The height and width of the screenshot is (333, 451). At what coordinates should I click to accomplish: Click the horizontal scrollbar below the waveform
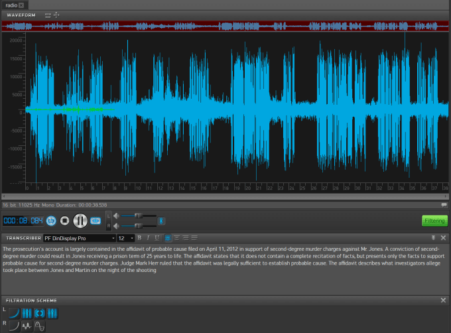(225, 196)
